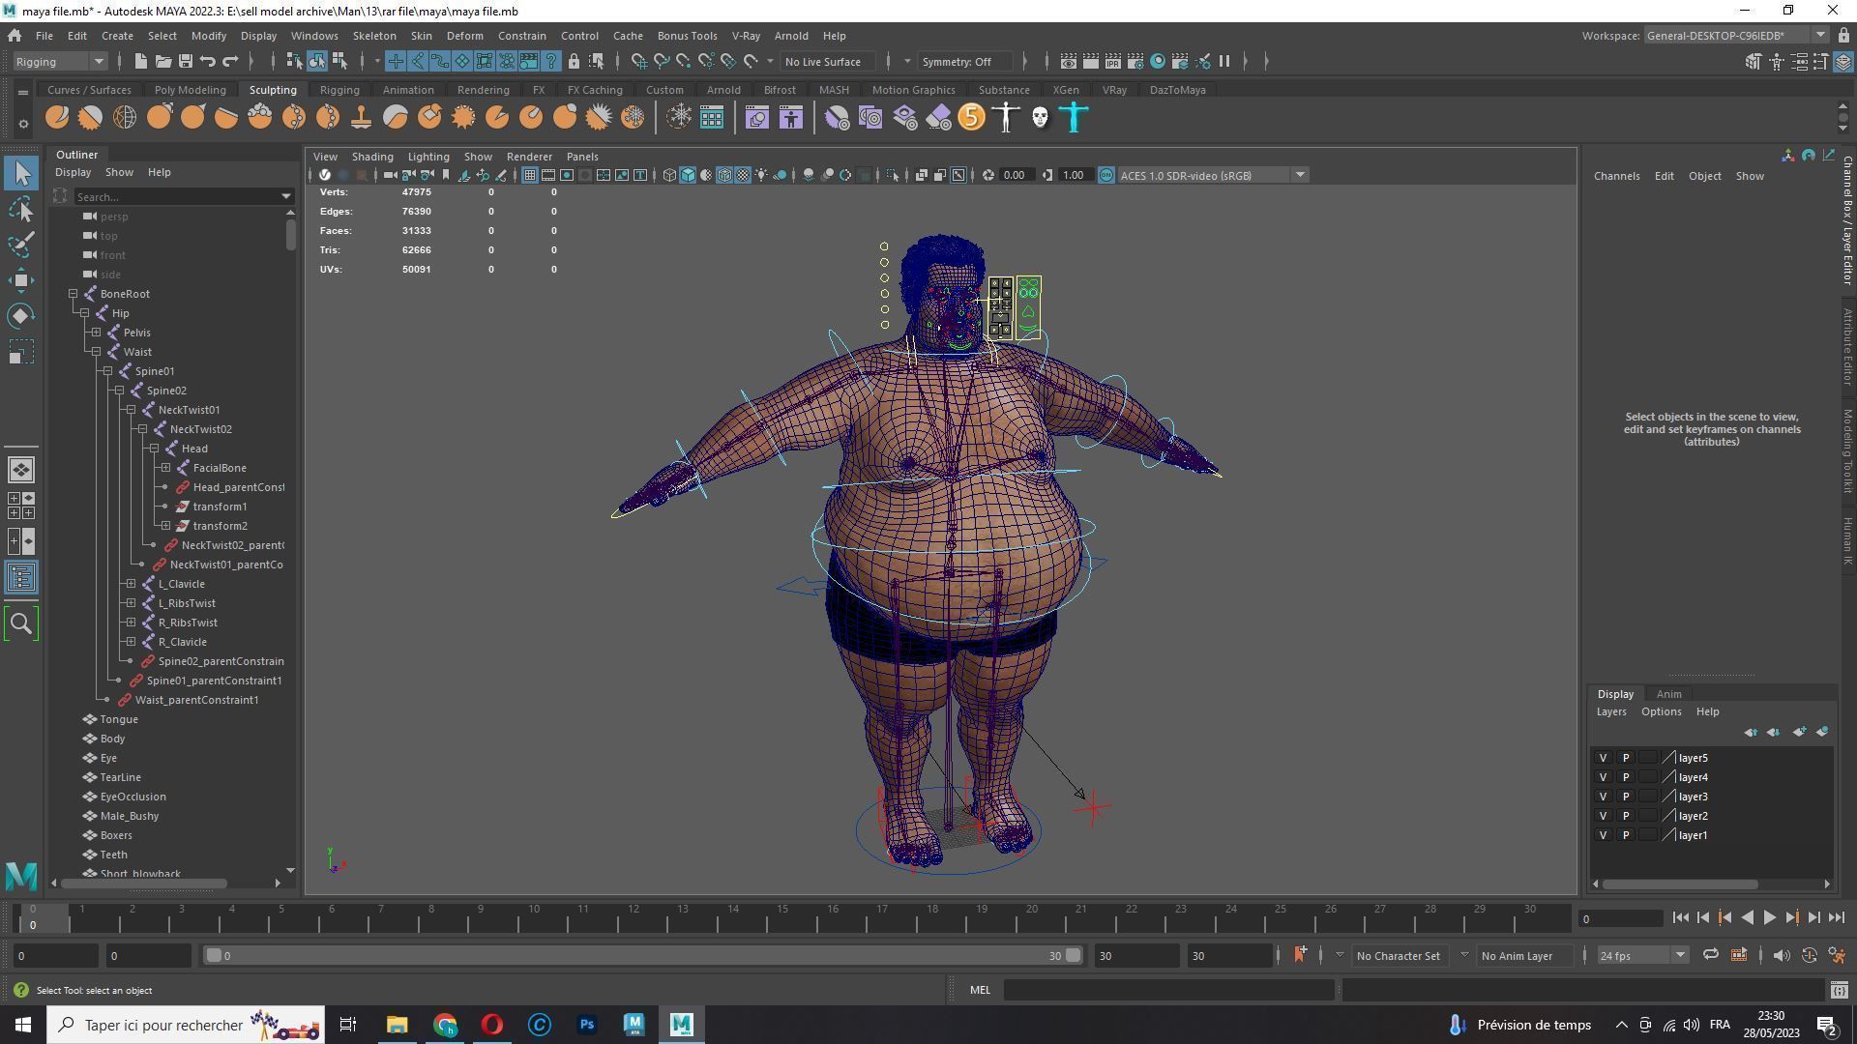Click the MEL command input line
Viewport: 1857px width, 1044px height.
[1168, 990]
